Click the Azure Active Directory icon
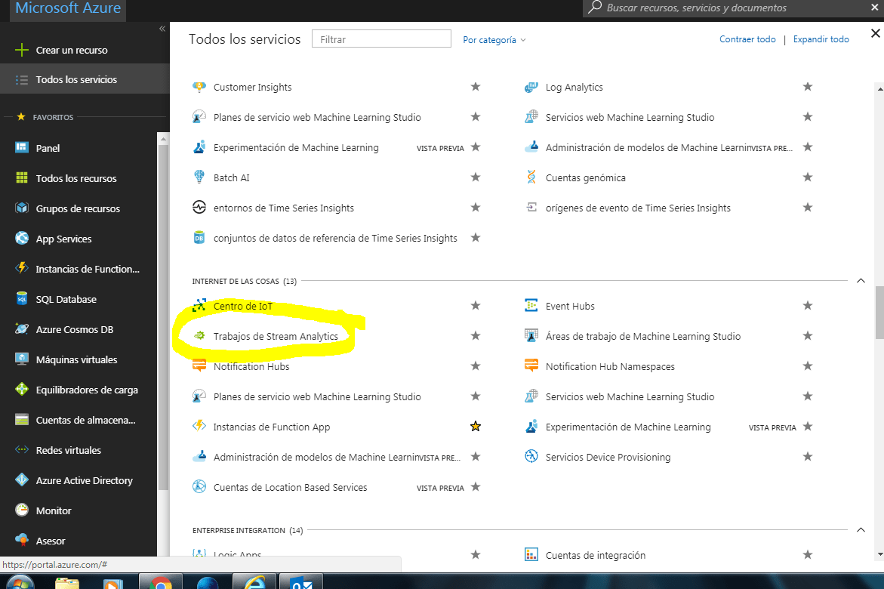884x589 pixels. (x=21, y=480)
